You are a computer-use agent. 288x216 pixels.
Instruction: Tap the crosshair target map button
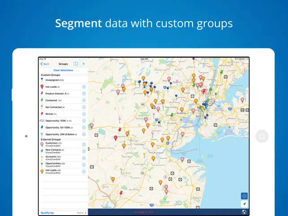[244, 196]
